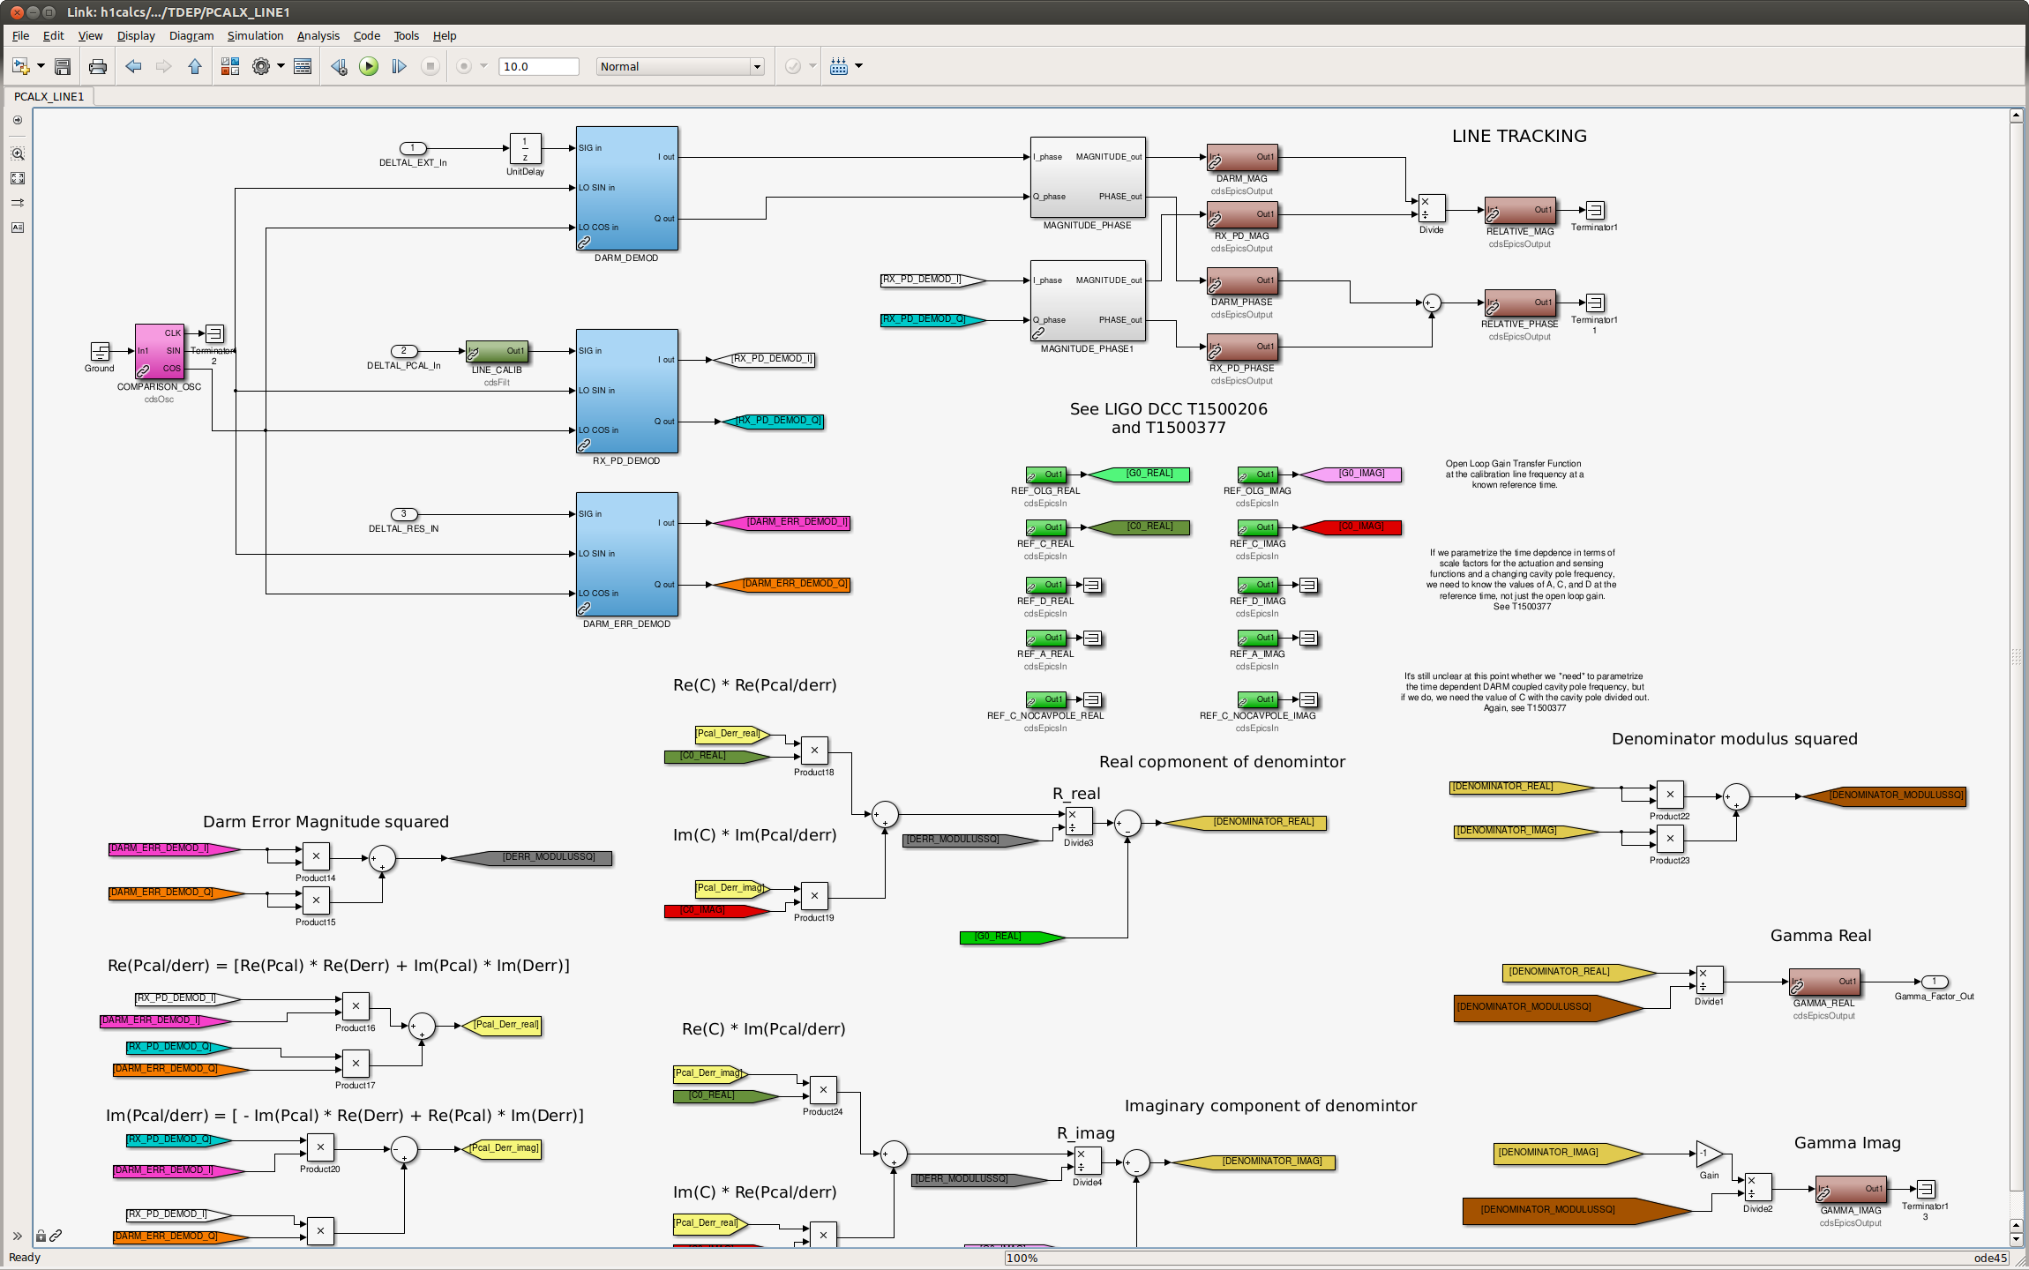The height and width of the screenshot is (1270, 2029).
Task: Click the Hide/Show Explorer Bar palette icon
Action: tap(17, 120)
